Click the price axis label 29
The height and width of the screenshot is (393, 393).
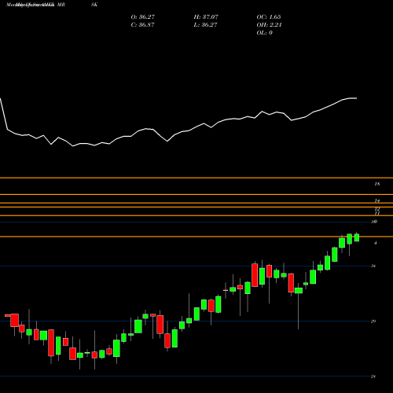pos(373,321)
